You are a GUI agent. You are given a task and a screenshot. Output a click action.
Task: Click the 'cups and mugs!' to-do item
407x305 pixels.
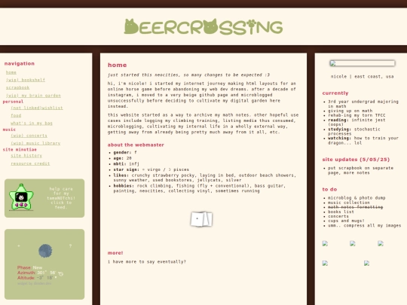click(x=346, y=221)
